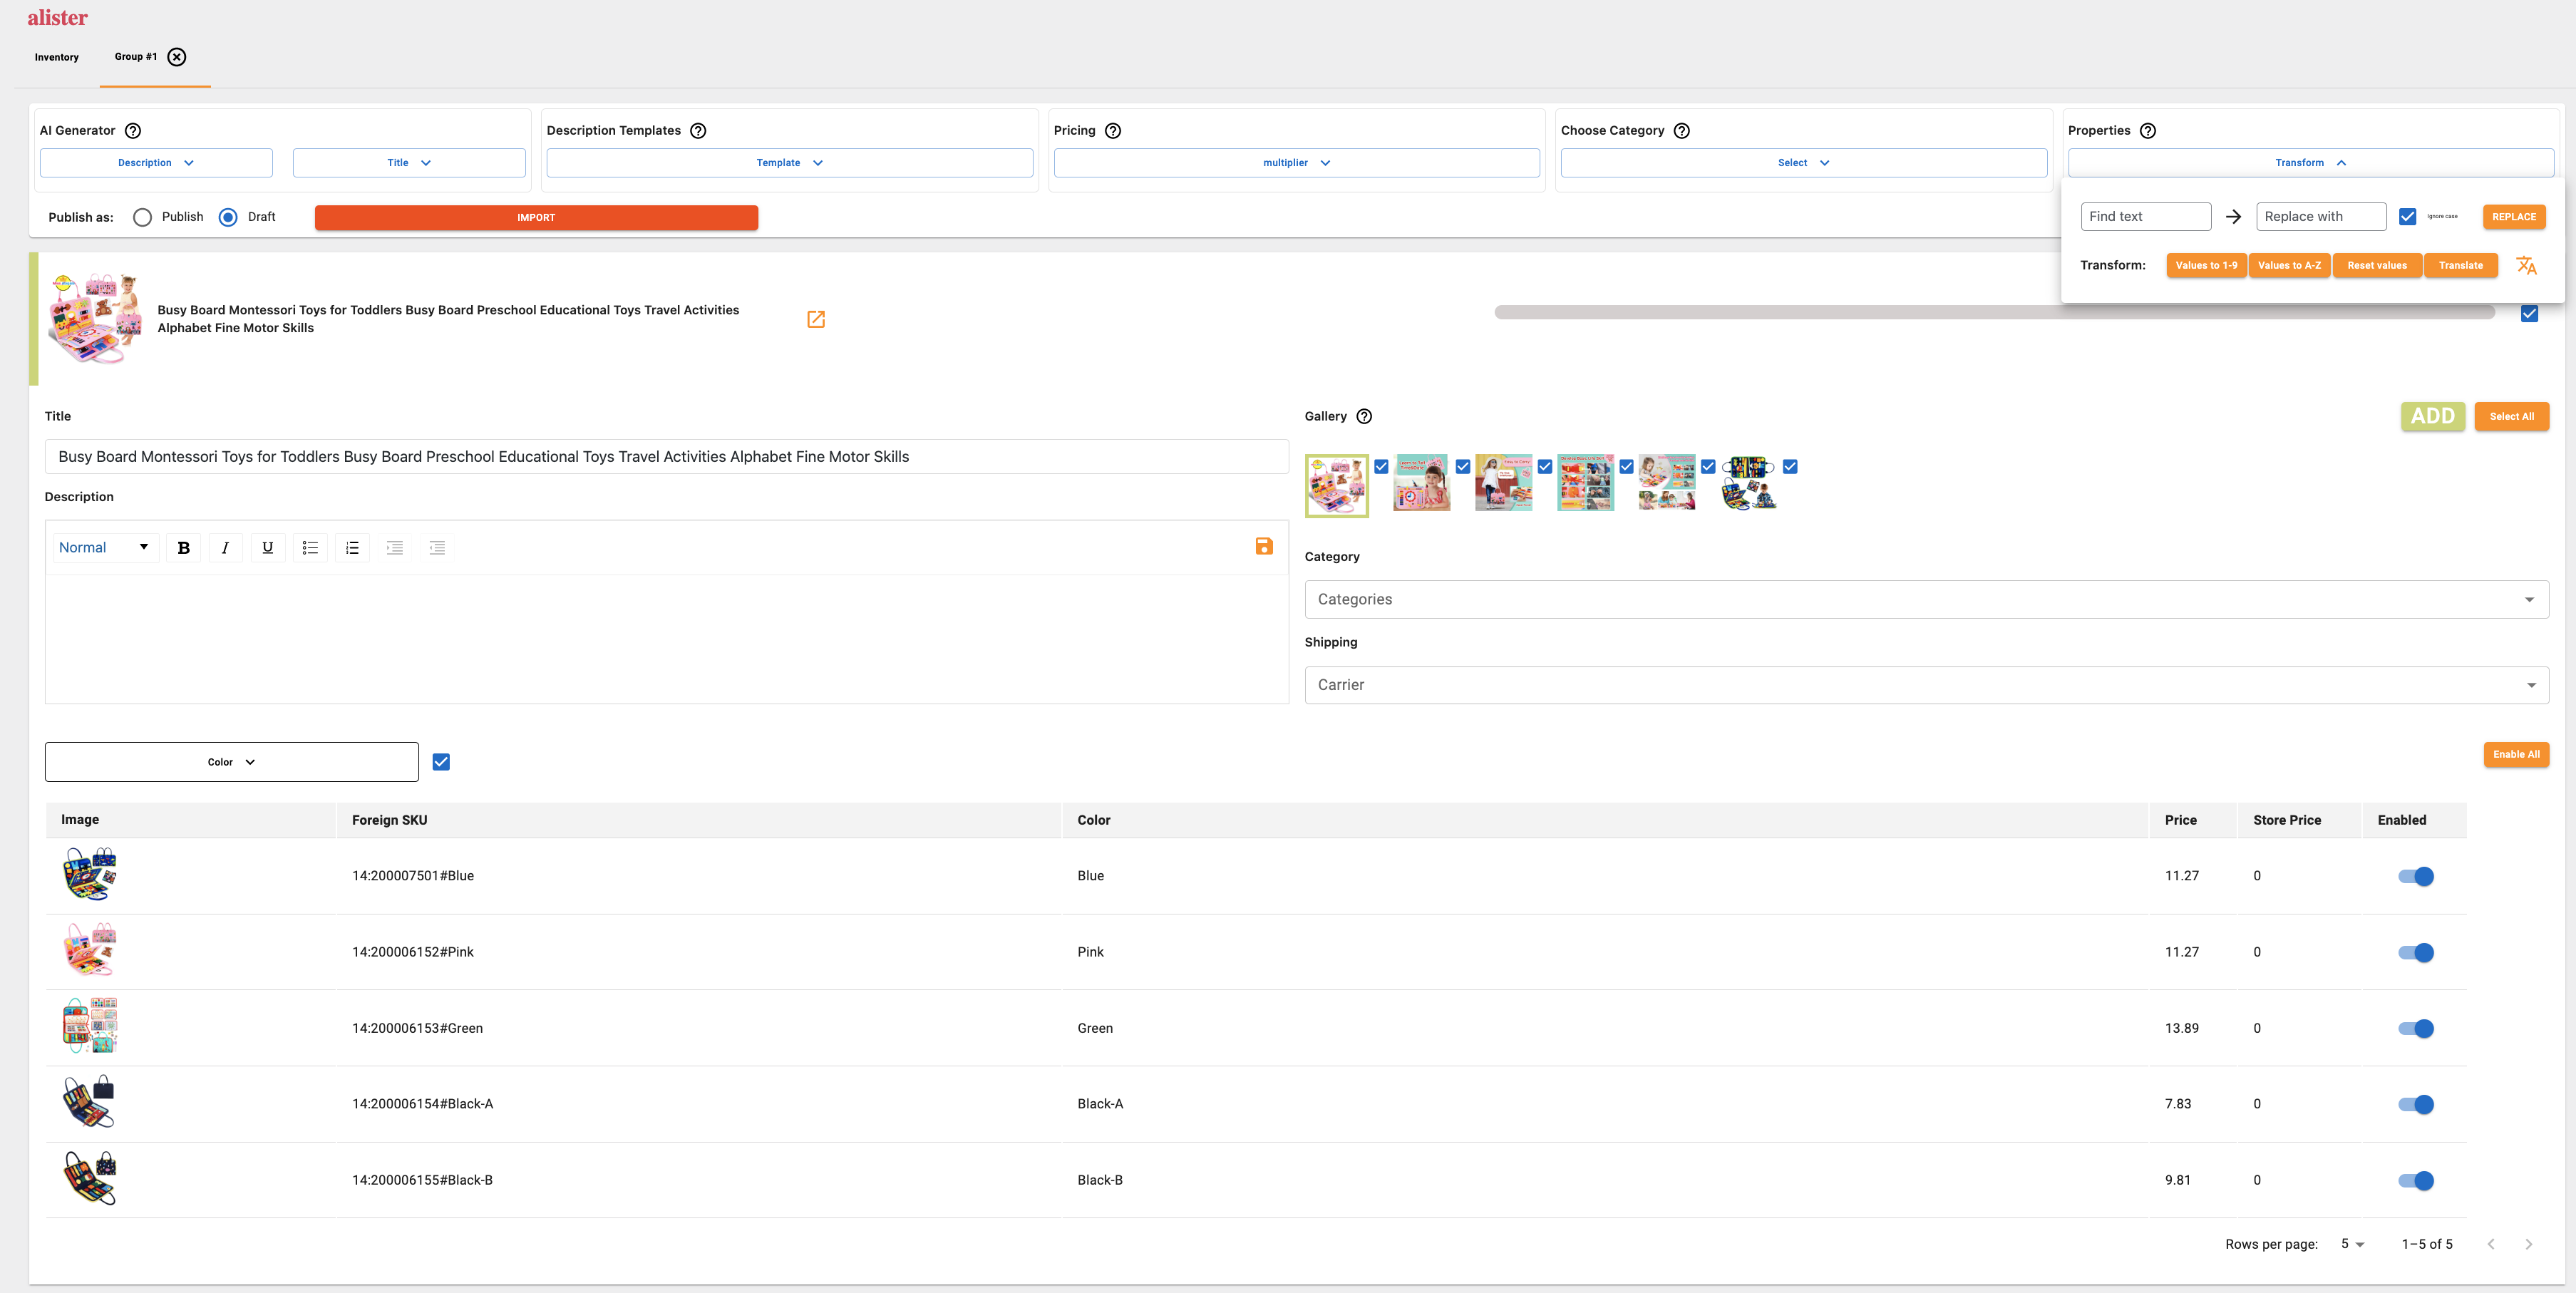This screenshot has width=2576, height=1293.
Task: Collapse the Properties Transform dropdown
Action: click(2311, 163)
